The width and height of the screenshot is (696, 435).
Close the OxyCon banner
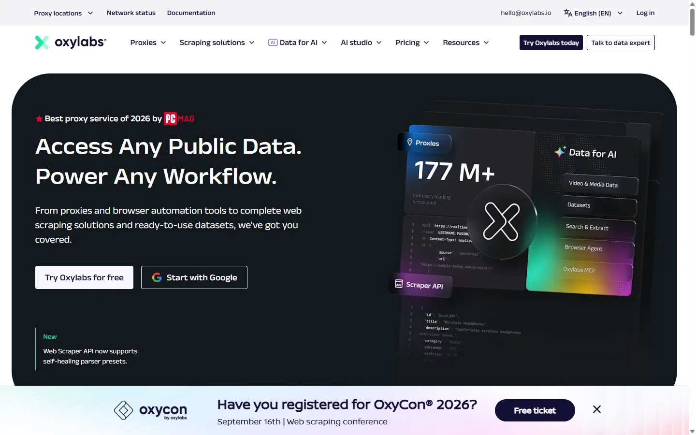click(597, 409)
